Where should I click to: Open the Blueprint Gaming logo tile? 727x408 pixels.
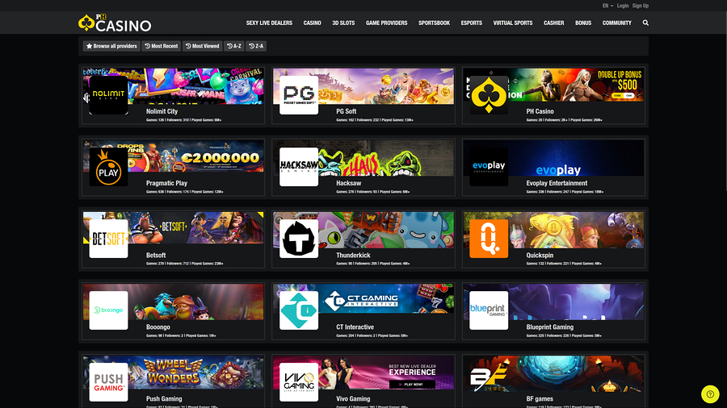[489, 310]
